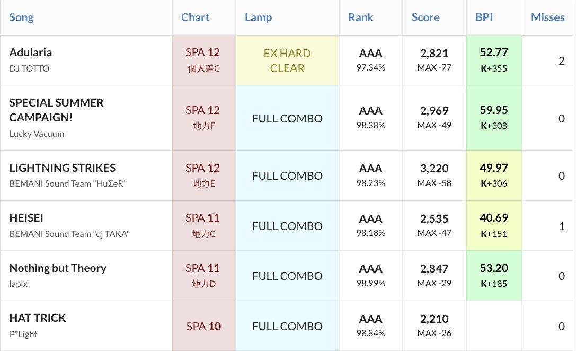Click the EX HARD CLEAR lamp cell
577x351 pixels.
tap(287, 60)
